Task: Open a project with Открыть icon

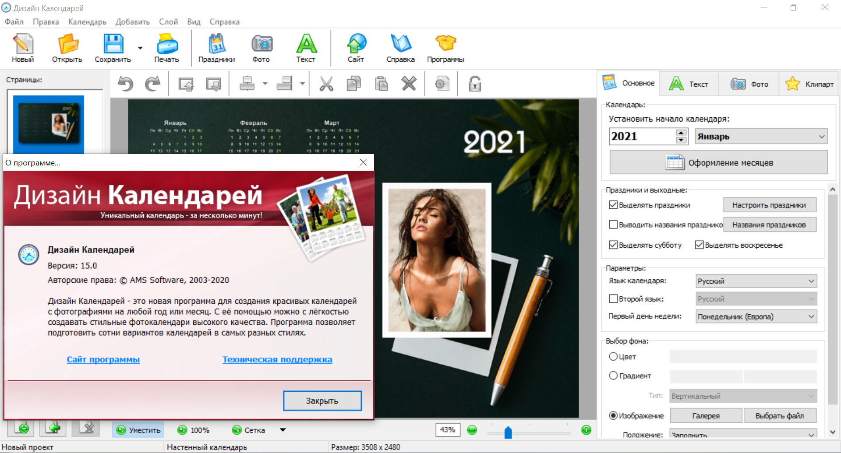Action: [x=67, y=48]
